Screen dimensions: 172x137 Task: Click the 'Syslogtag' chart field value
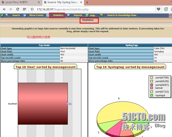click(159, 51)
